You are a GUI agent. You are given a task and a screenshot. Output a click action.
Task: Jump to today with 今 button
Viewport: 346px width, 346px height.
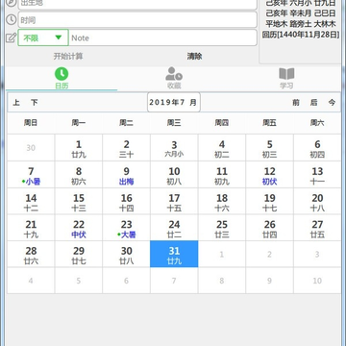(x=332, y=103)
